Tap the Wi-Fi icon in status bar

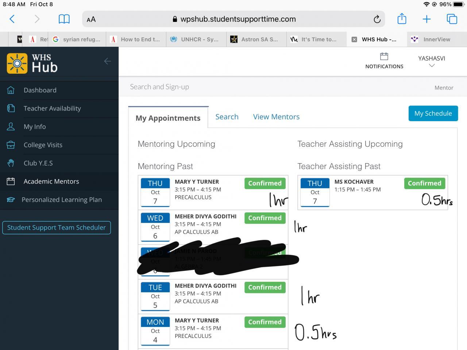[426, 4]
